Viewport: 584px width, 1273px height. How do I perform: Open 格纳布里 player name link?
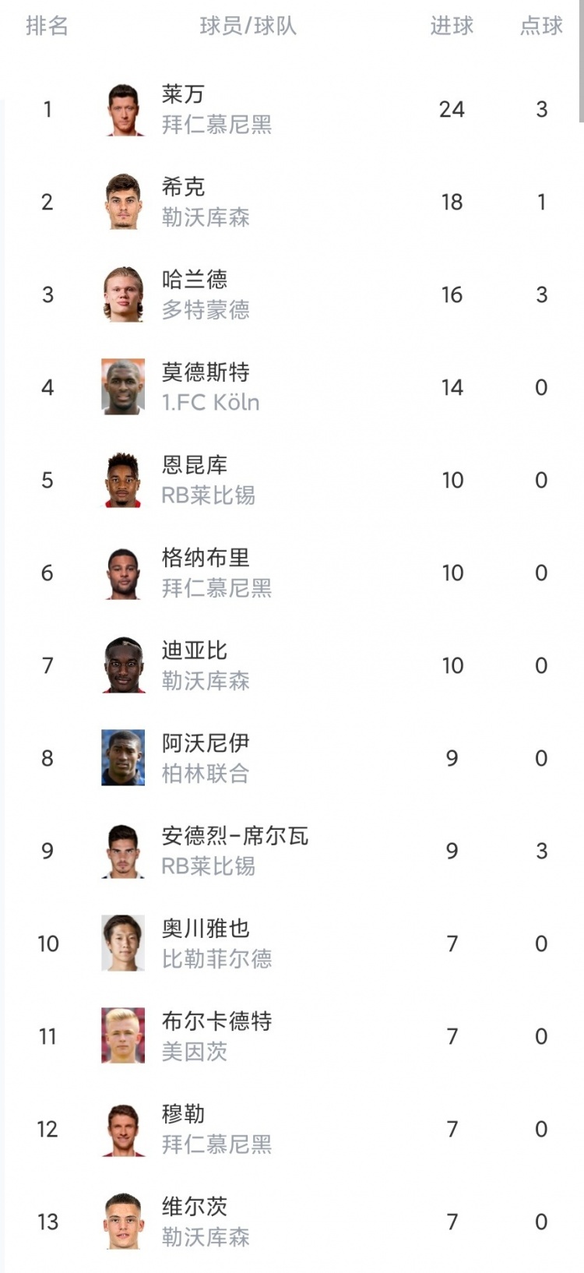(x=206, y=558)
